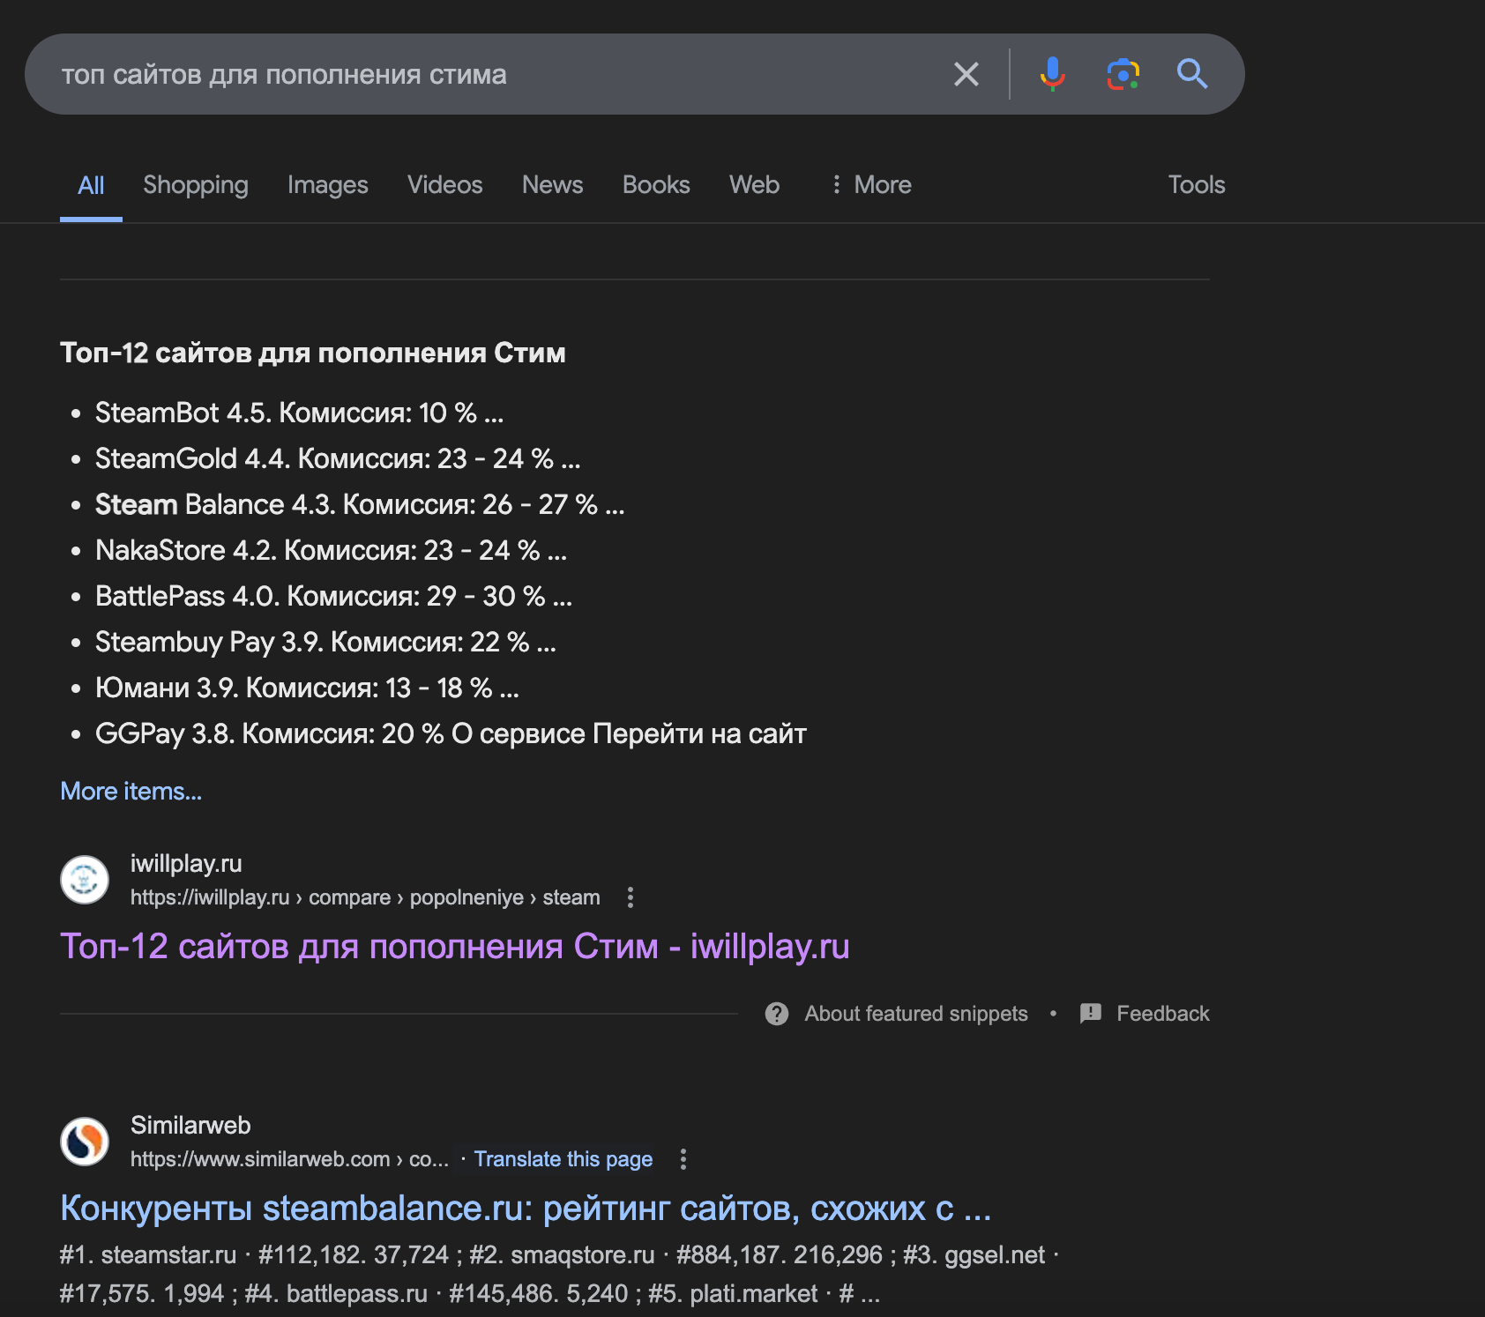Click inside the search query field
The height and width of the screenshot is (1317, 1485).
[494, 74]
